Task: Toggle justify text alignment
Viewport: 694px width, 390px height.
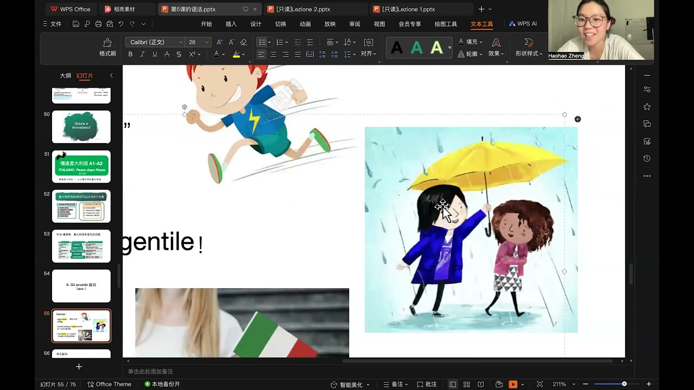Action: tap(298, 54)
